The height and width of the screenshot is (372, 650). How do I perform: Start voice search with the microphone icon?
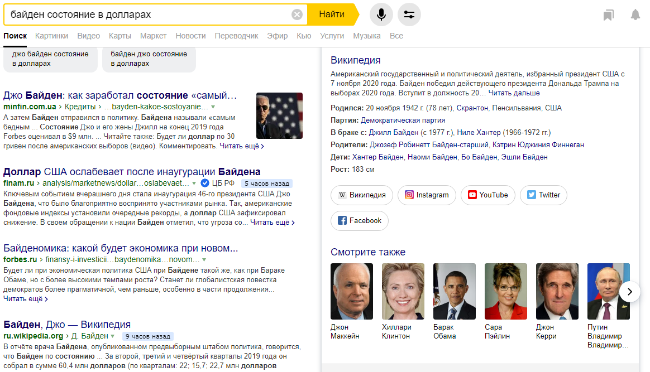[381, 15]
